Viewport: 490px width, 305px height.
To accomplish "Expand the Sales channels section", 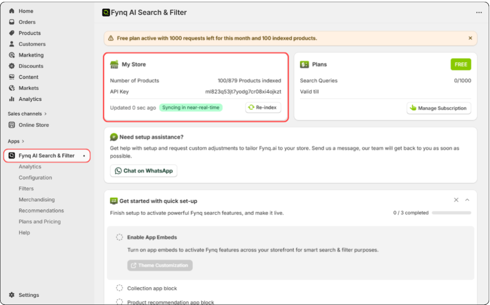I will (x=45, y=114).
